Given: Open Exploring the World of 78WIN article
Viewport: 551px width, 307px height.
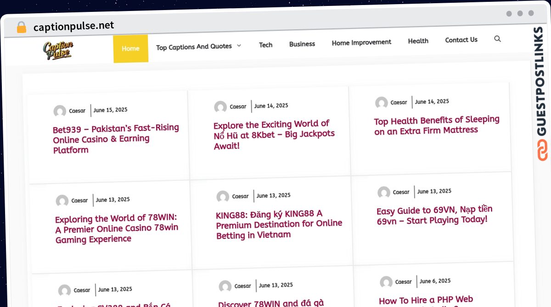Looking at the screenshot, I should click(117, 228).
